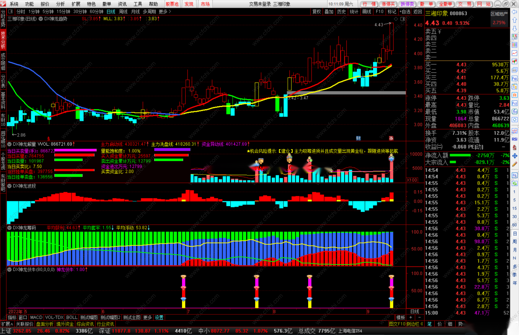Click the RSI indicator icon in sidebar

(x=514, y=139)
